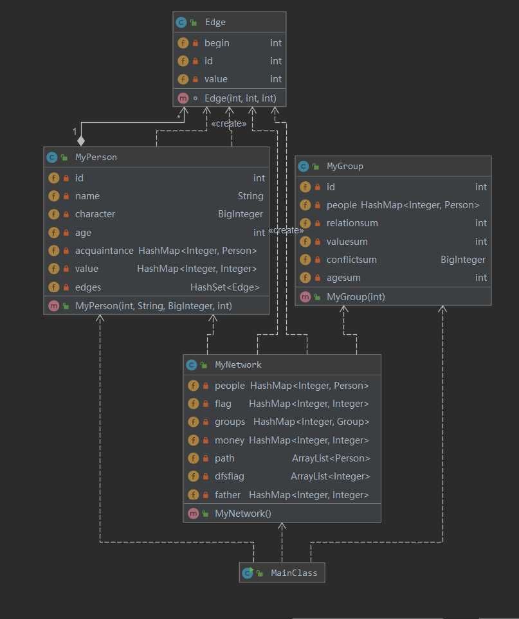Click the field icon beside acquaintance in MyPerson
Screen dimensions: 519x619
pos(53,251)
